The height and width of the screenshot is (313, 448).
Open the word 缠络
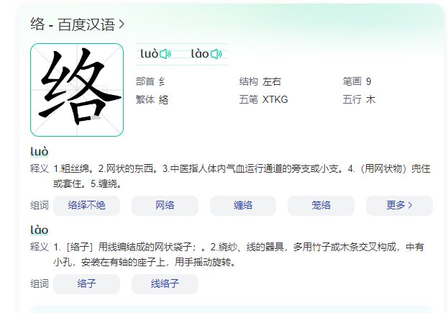243,206
